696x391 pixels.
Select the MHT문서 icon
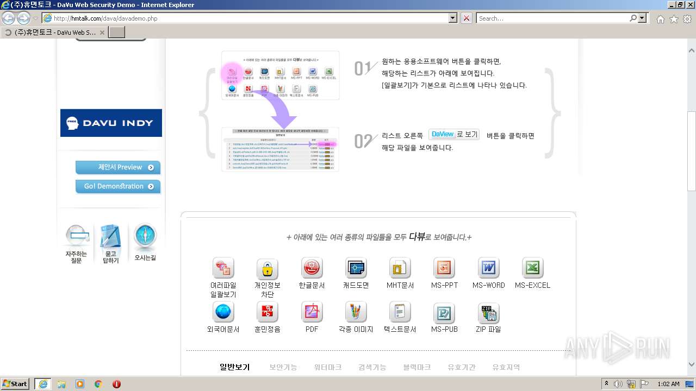point(400,268)
